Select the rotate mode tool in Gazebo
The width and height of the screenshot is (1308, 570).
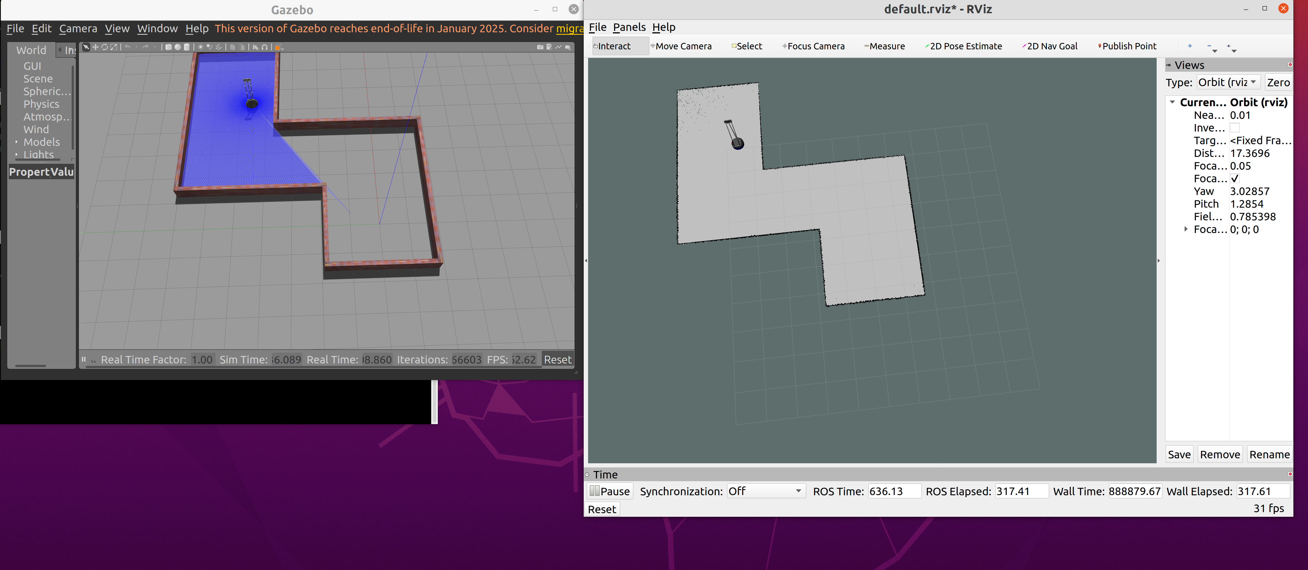(104, 47)
